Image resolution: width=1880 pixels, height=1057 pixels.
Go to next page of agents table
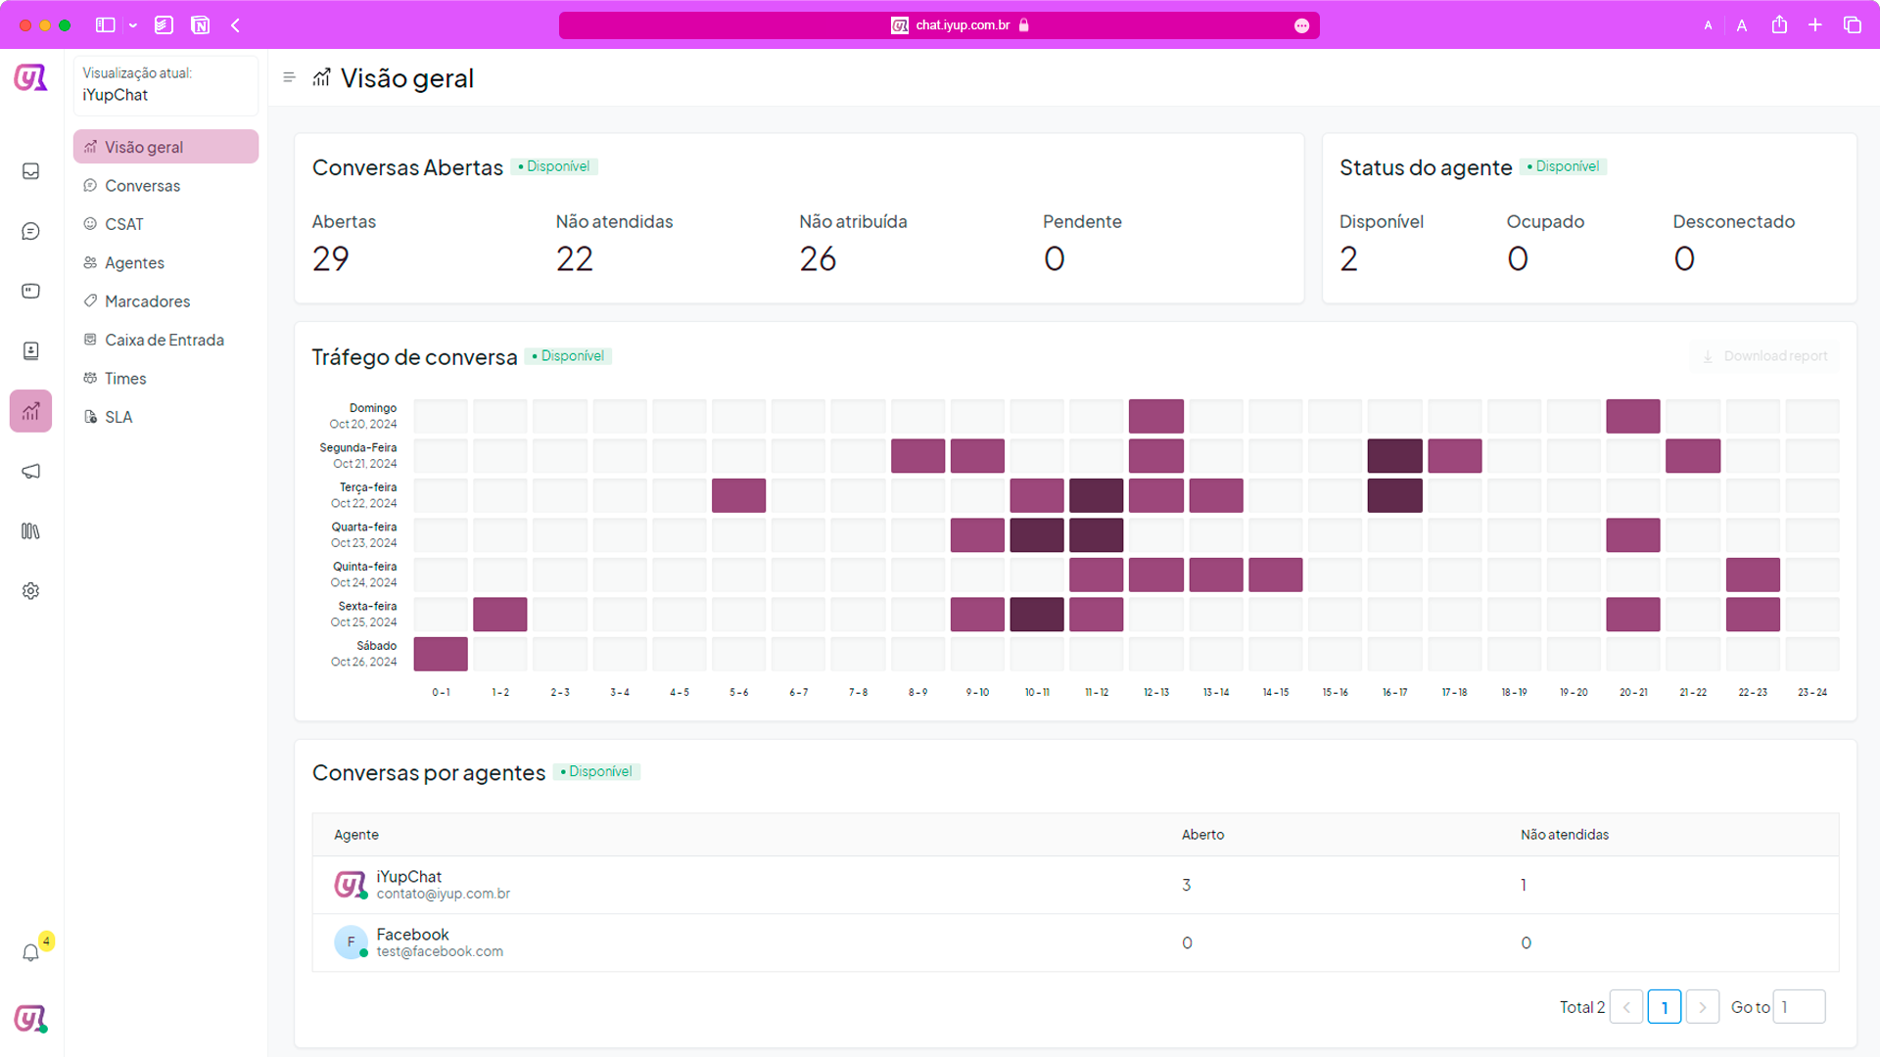[x=1703, y=1007]
